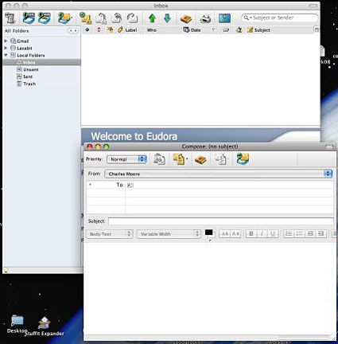
Task: Click the smaller font size icon
Action: pos(225,234)
